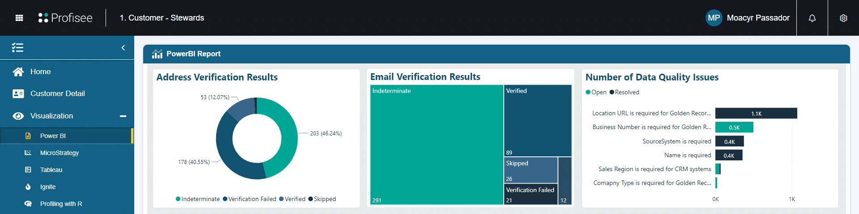Click user name Moacyr Passador
The width and height of the screenshot is (859, 214).
click(758, 18)
